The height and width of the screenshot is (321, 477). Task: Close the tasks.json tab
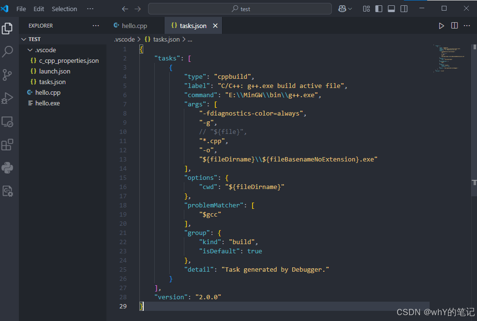pos(215,26)
